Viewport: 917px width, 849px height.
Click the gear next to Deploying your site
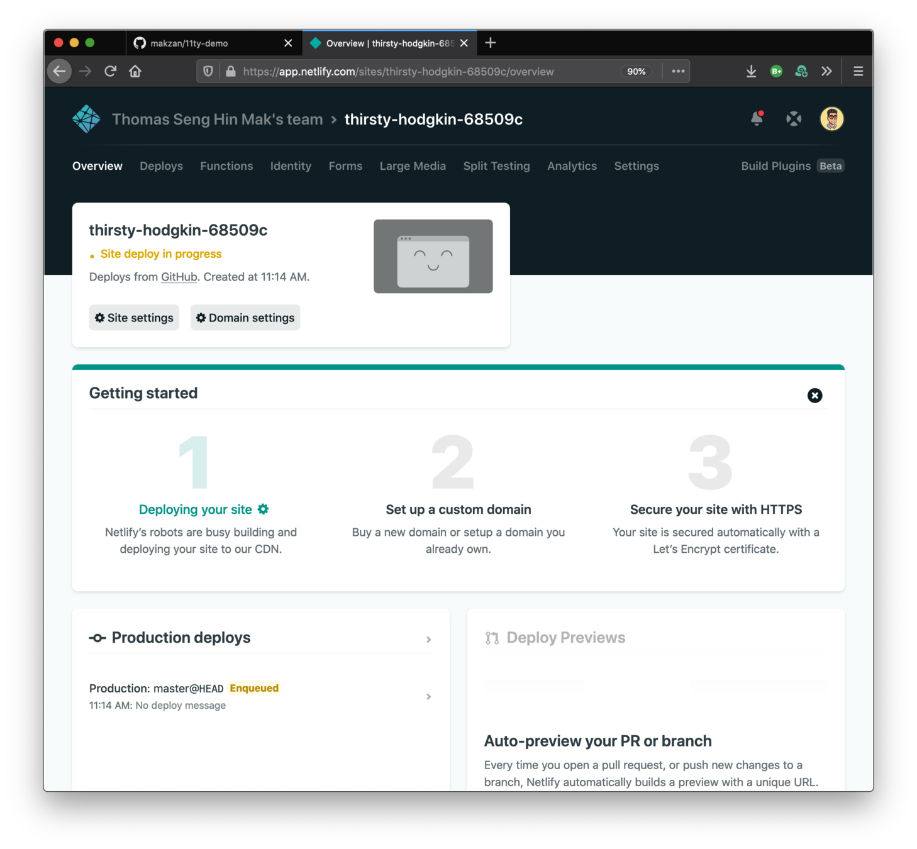263,509
